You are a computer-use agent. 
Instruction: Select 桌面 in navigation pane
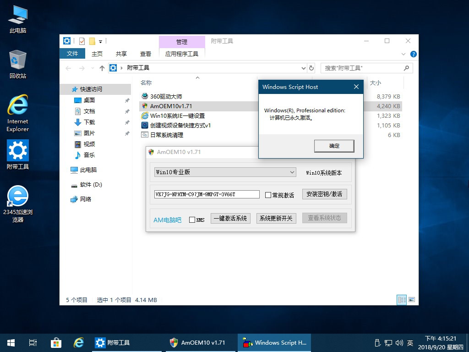click(89, 100)
